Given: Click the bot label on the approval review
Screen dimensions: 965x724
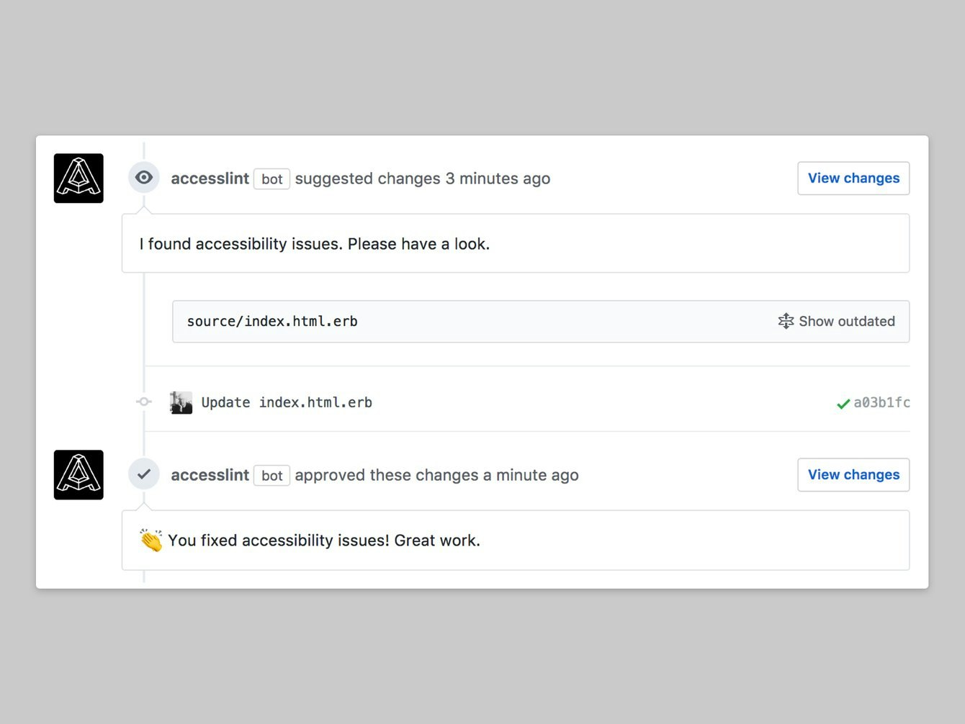Looking at the screenshot, I should pyautogui.click(x=271, y=475).
